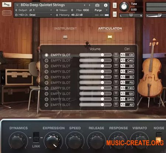Adjust the instrument output volume slider
166x153 pixels.
(156, 15)
